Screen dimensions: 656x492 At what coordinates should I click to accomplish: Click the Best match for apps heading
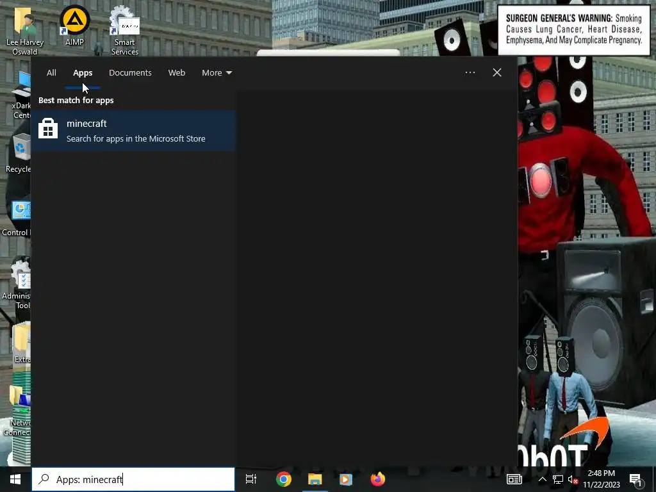click(76, 101)
